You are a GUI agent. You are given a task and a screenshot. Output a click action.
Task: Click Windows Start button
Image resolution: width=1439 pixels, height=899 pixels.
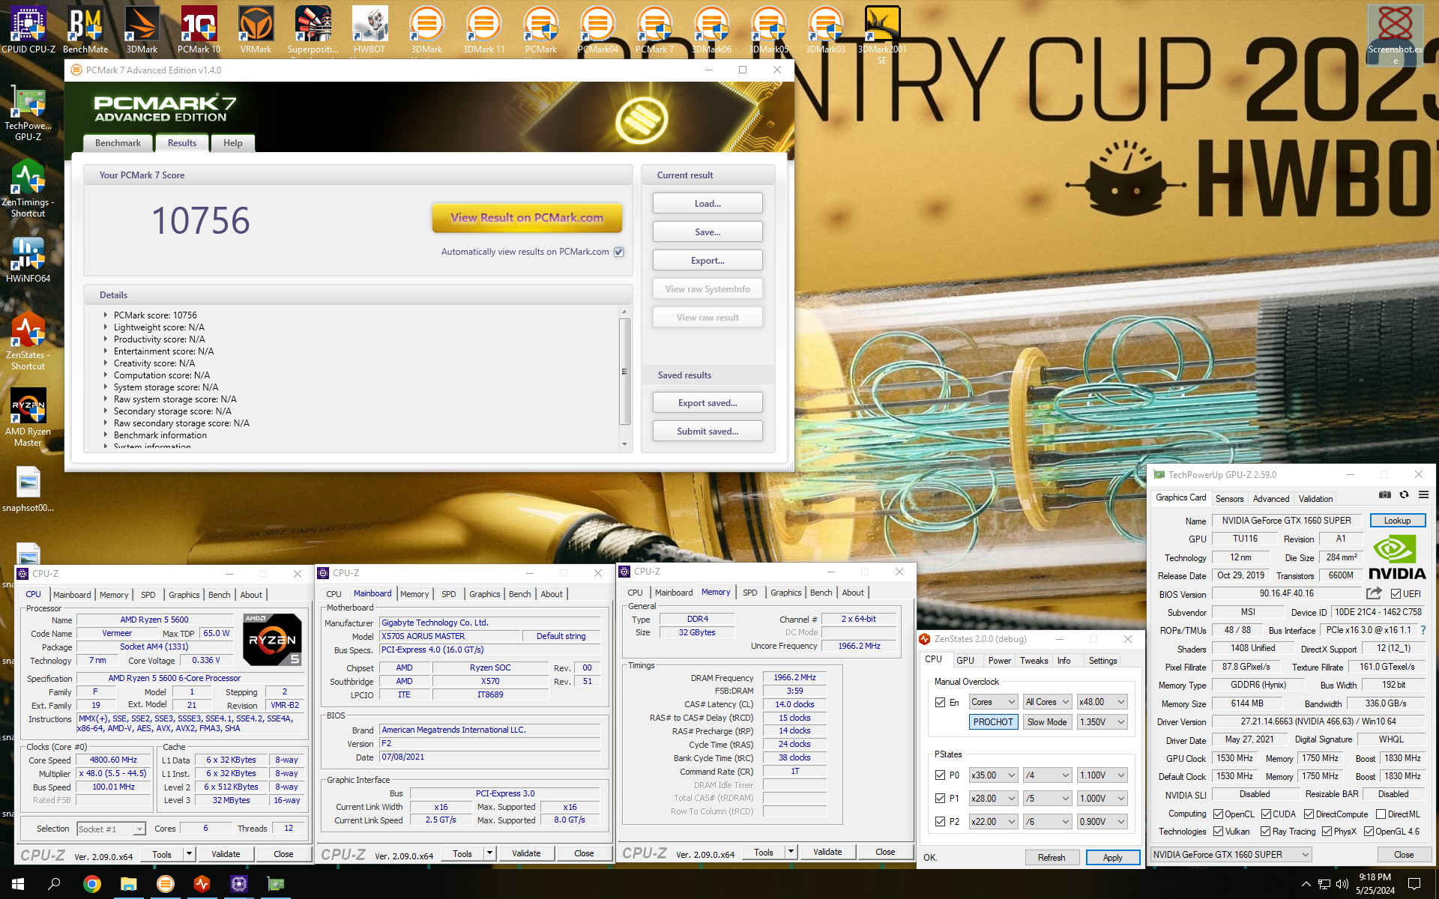coord(18,884)
